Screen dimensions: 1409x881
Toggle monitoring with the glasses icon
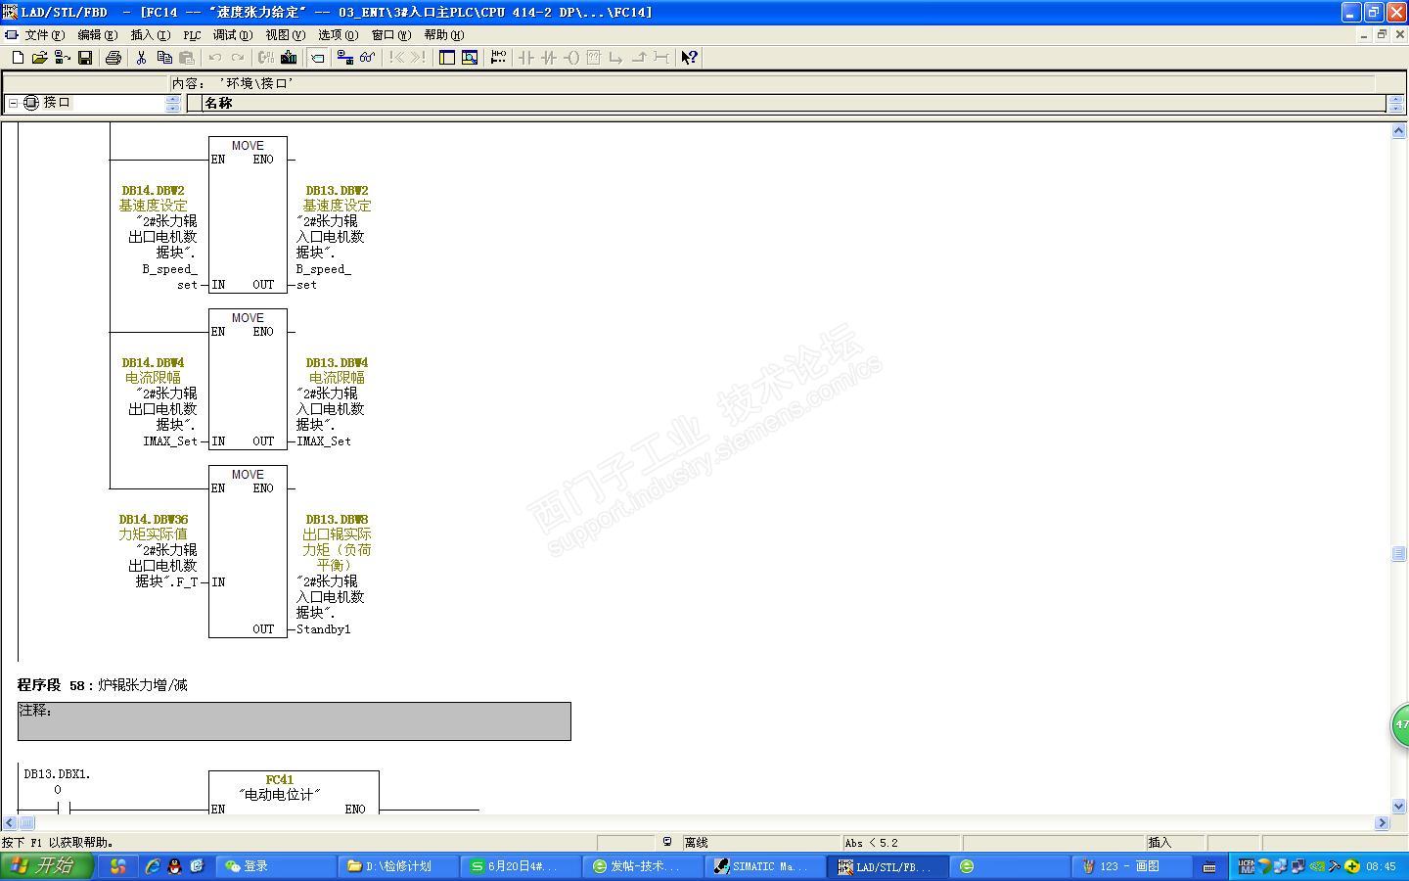[367, 58]
